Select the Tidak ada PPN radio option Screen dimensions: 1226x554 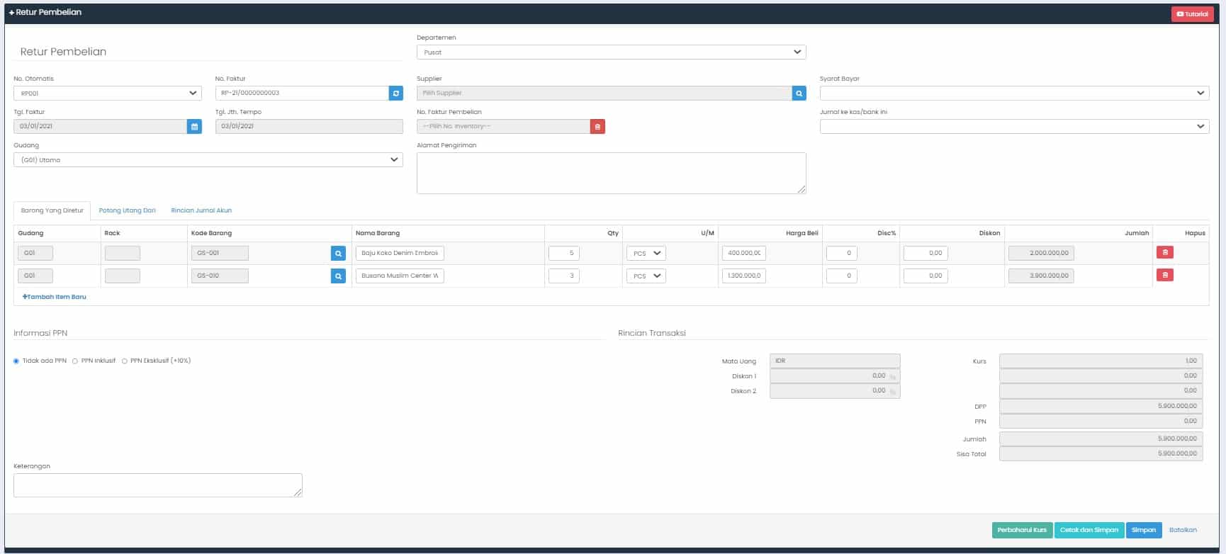(x=16, y=361)
